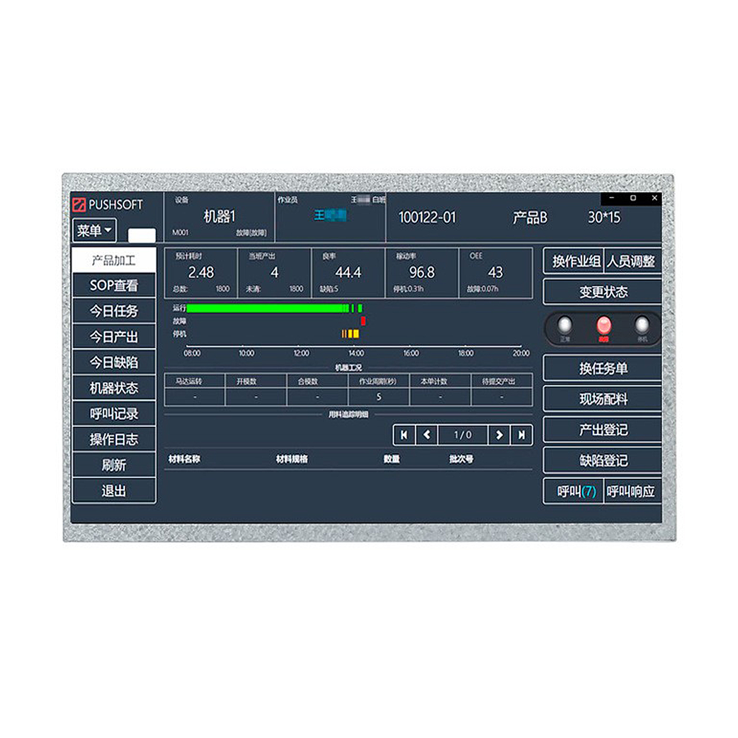The width and height of the screenshot is (738, 738).
Task: Select the 正常 status indicator light
Action: click(x=565, y=326)
